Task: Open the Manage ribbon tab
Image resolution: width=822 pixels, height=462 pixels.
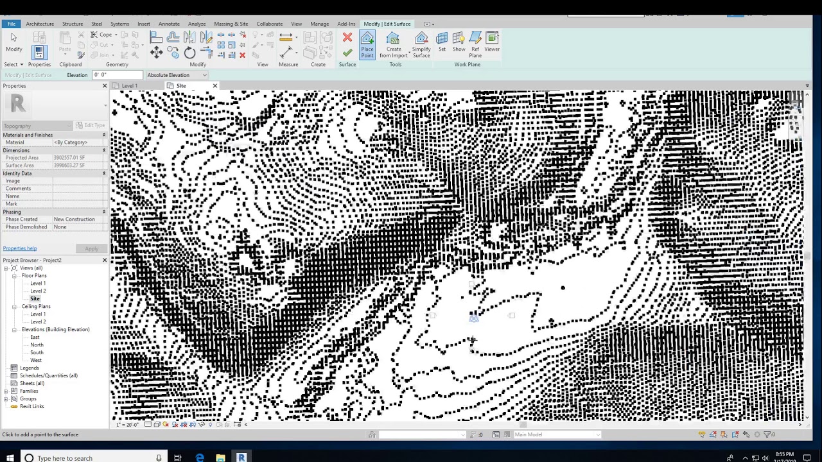Action: pos(319,24)
